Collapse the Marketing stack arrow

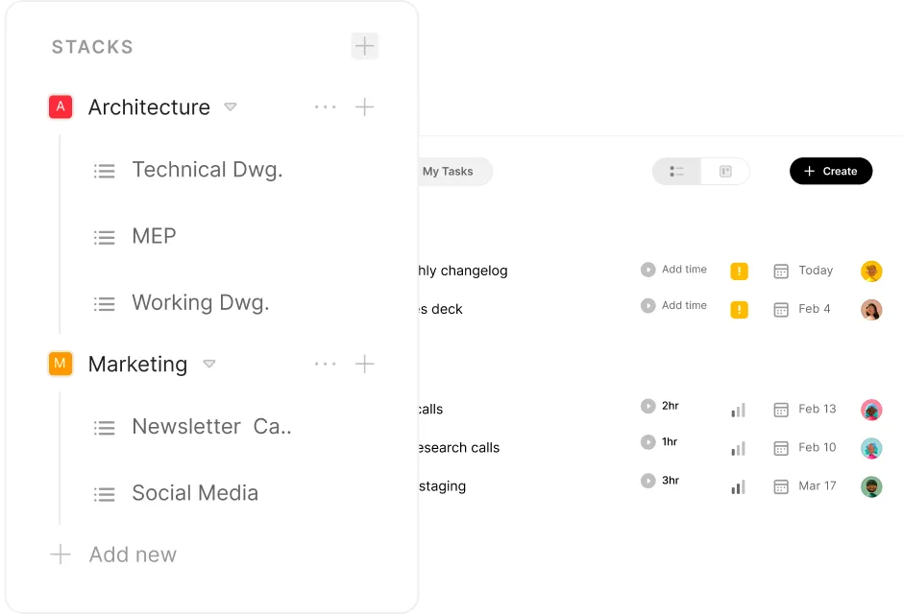pyautogui.click(x=209, y=364)
